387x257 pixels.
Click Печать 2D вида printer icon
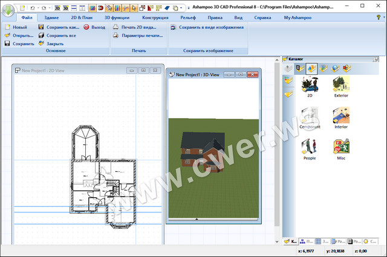(x=116, y=27)
